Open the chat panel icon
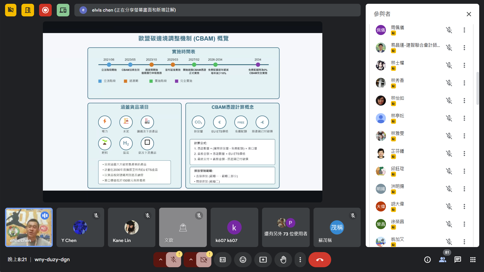 (x=458, y=260)
